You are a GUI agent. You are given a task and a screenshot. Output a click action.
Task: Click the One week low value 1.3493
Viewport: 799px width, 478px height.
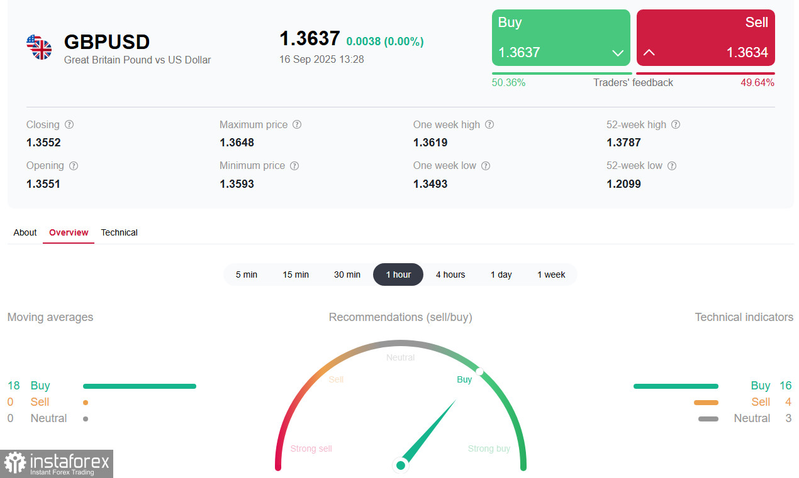click(430, 184)
